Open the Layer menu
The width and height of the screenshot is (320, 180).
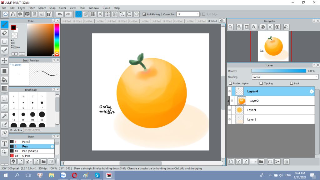(22, 8)
